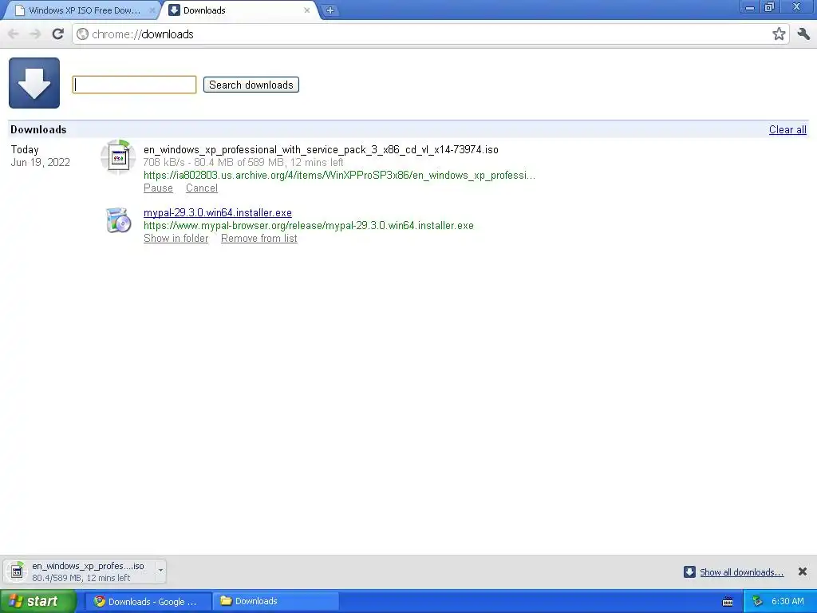This screenshot has width=817, height=613.
Task: Select the Downloads folder taskbar button
Action: [276, 602]
